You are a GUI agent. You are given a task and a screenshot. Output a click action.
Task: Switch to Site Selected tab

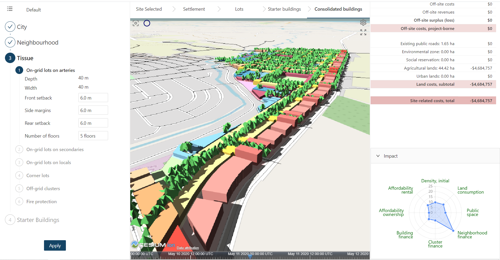tap(149, 9)
